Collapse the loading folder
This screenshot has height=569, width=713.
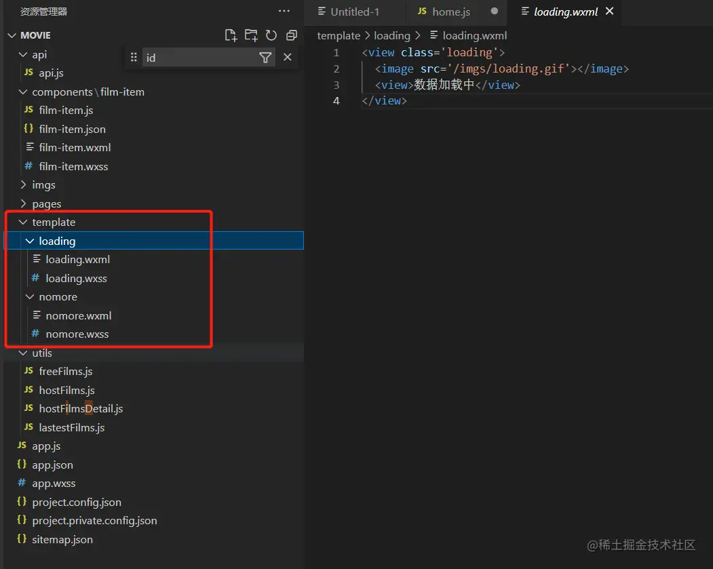[x=30, y=241]
